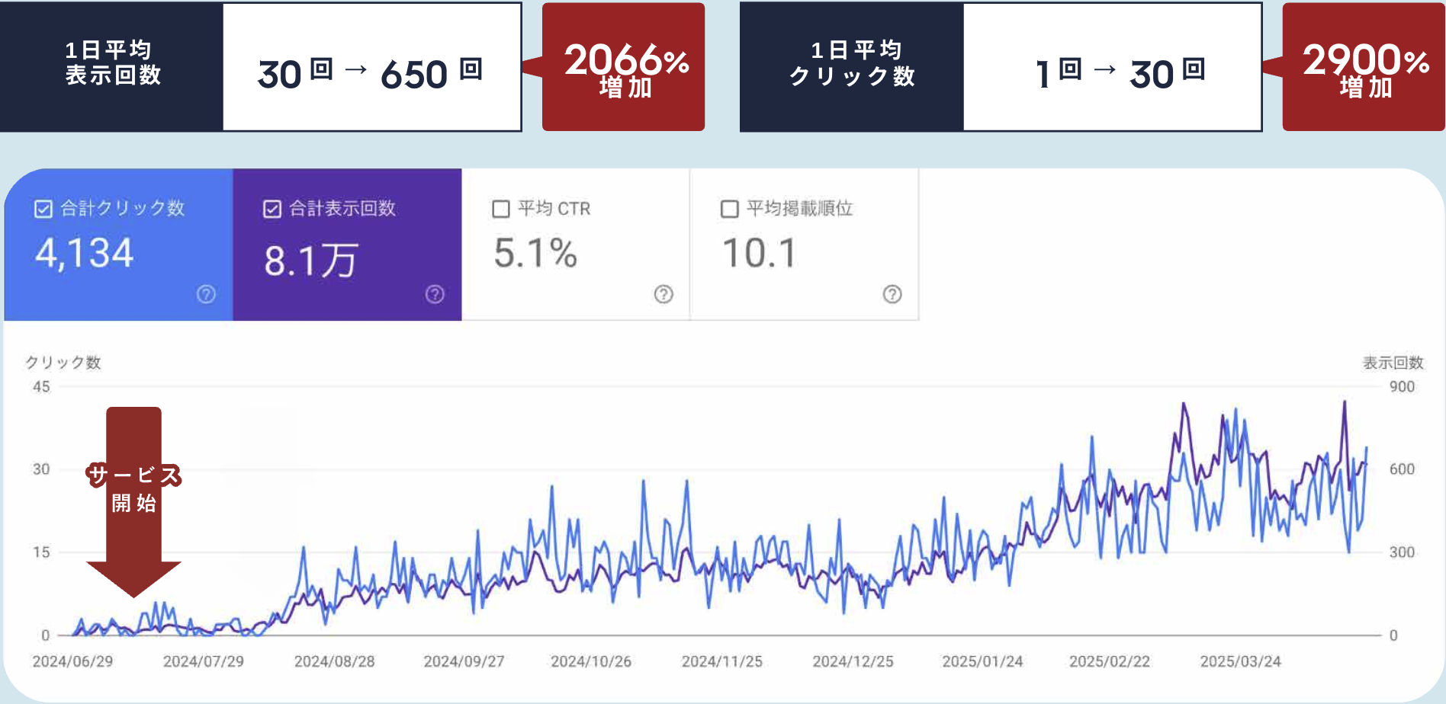Click the 2024/08/28 date label

[x=334, y=661]
